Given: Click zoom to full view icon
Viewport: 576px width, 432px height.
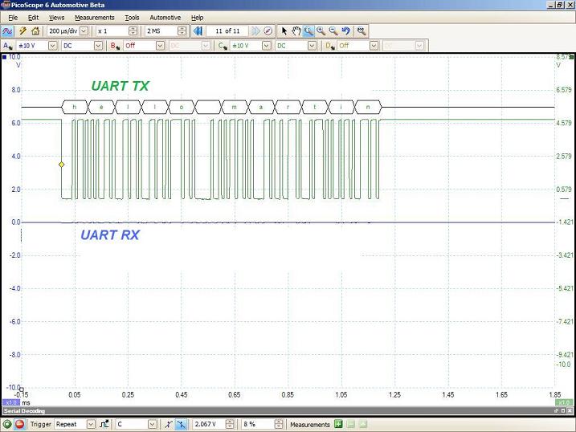Looking at the screenshot, I should click(x=362, y=31).
